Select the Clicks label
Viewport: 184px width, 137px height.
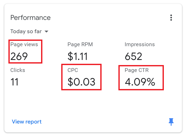[18, 70]
